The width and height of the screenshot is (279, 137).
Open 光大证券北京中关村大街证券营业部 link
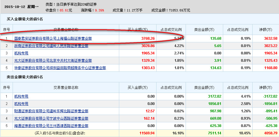pyautogui.click(x=53, y=61)
